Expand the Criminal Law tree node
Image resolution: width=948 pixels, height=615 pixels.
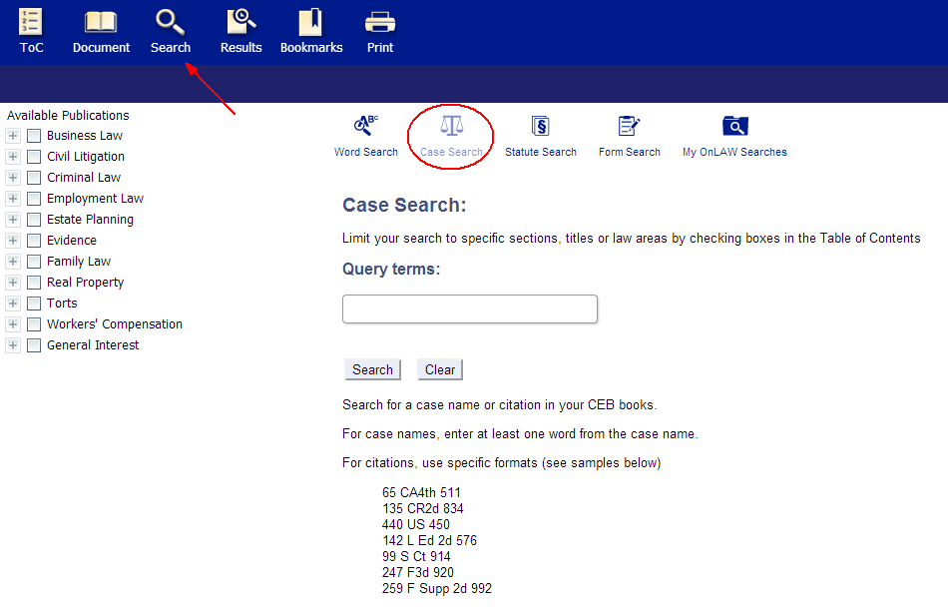(x=13, y=177)
